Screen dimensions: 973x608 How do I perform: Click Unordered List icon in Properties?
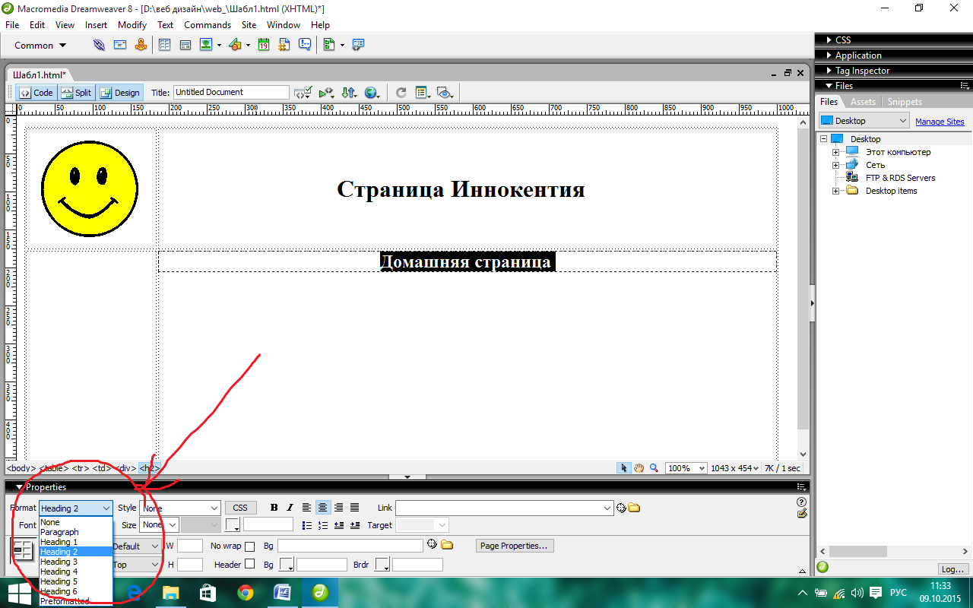point(307,525)
